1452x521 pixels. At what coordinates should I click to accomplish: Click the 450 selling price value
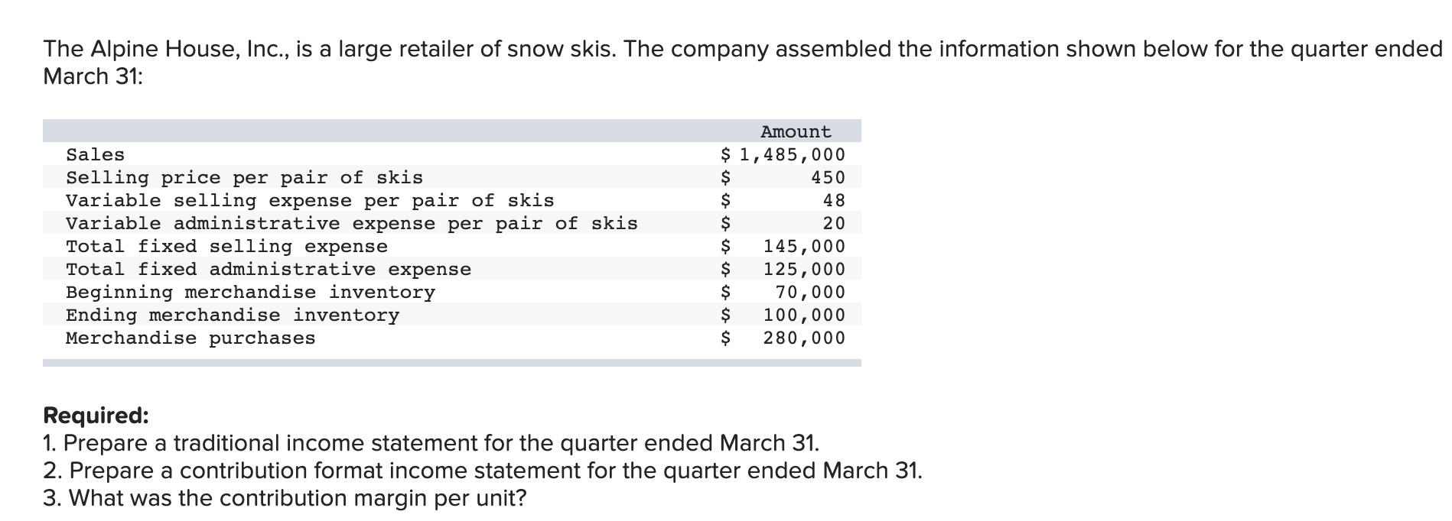click(828, 177)
